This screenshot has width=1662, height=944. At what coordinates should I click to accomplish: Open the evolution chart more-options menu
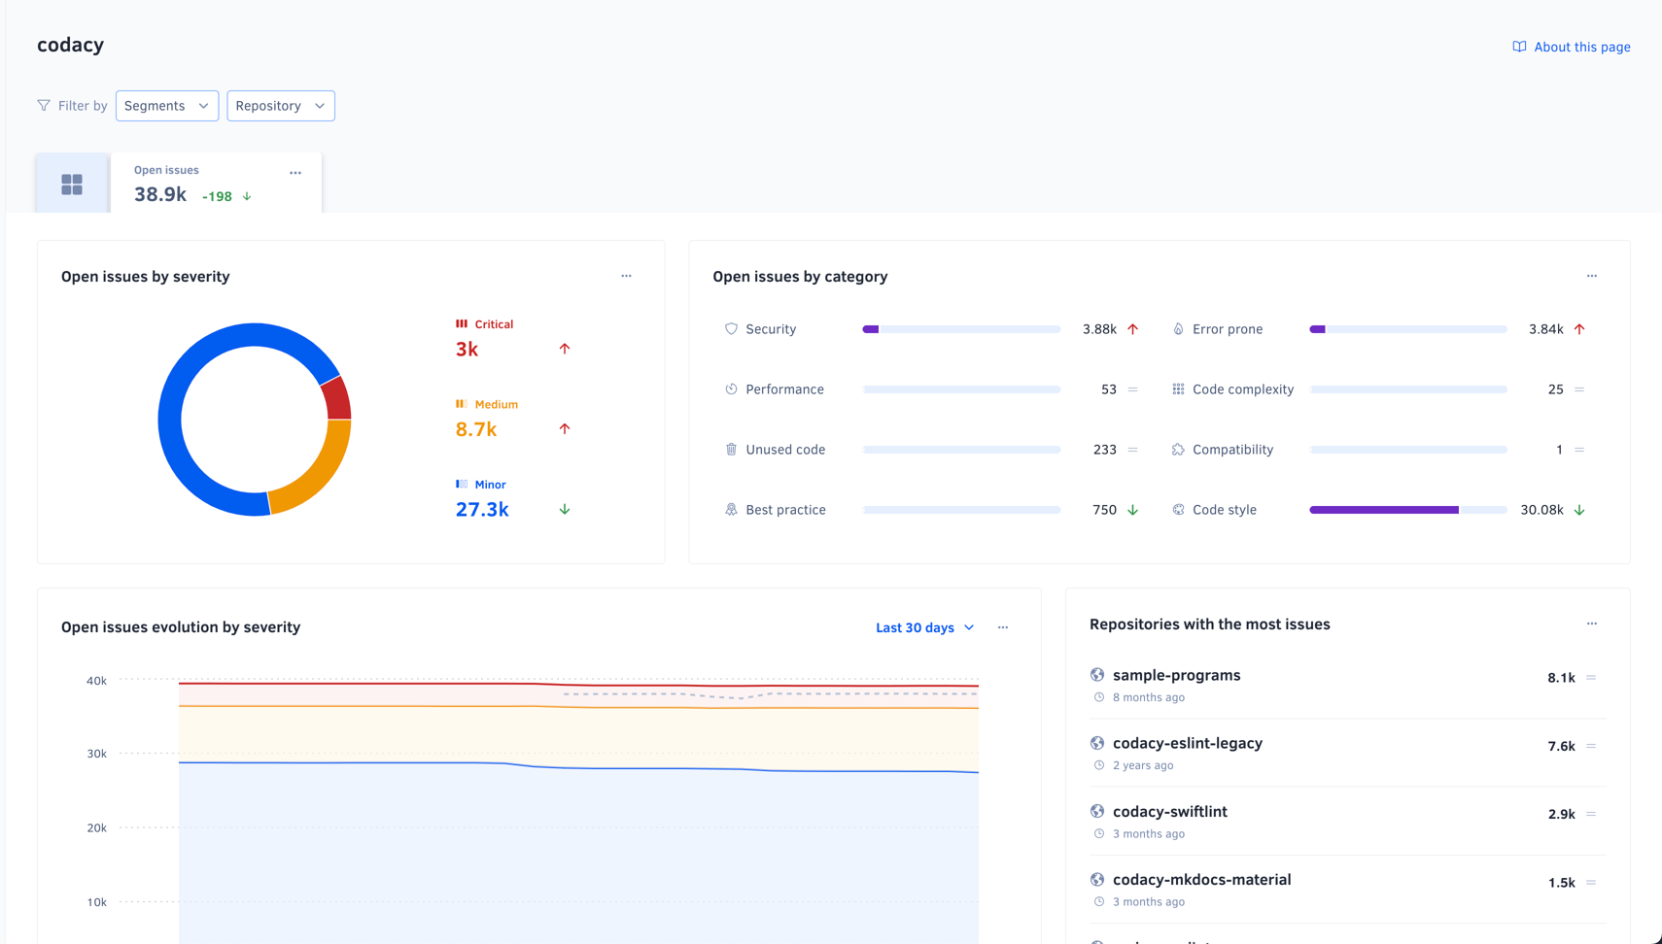click(1003, 627)
